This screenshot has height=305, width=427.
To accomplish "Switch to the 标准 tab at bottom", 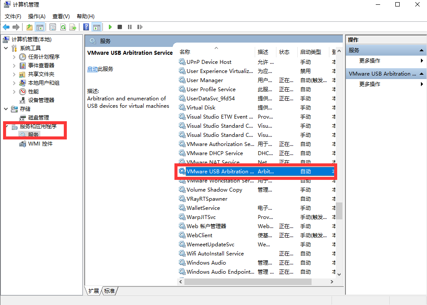I will coord(109,291).
